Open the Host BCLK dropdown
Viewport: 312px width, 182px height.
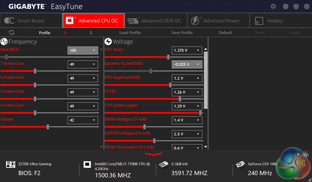(x=83, y=50)
